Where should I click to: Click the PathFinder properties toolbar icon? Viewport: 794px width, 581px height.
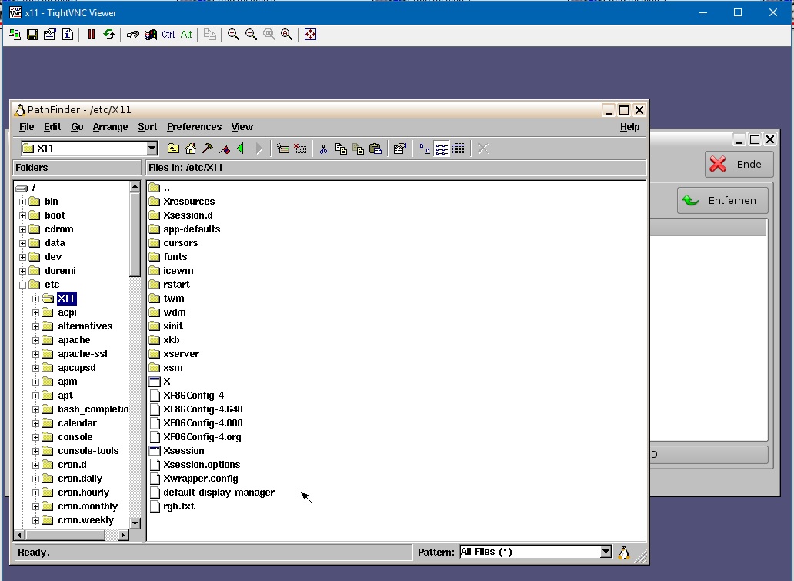pyautogui.click(x=399, y=149)
